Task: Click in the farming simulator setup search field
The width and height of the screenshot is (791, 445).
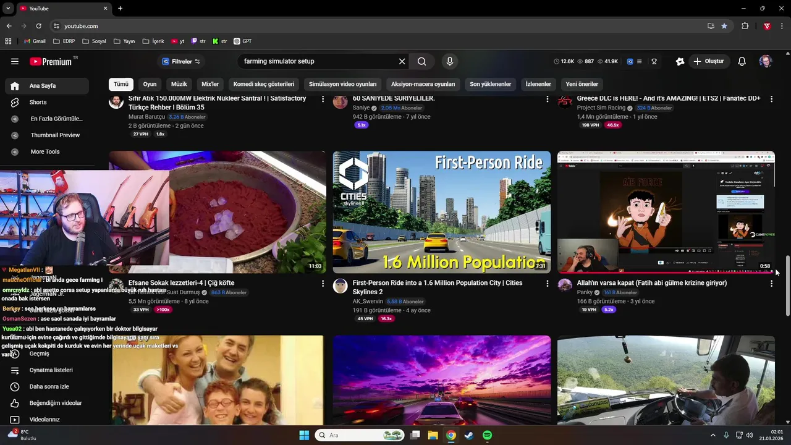Action: [318, 61]
